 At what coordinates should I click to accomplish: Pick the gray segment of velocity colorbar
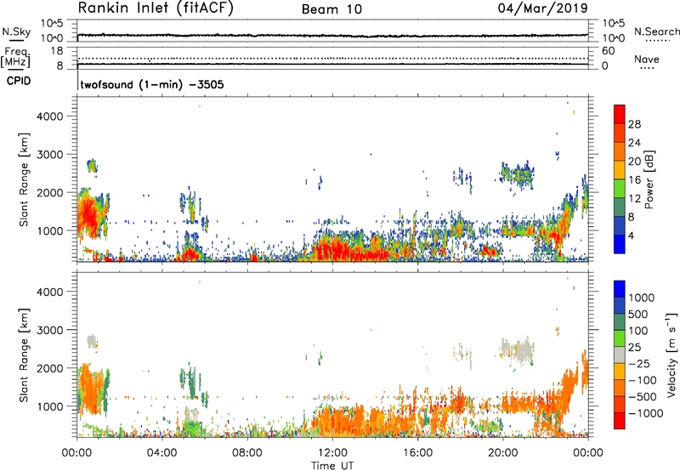pyautogui.click(x=620, y=355)
